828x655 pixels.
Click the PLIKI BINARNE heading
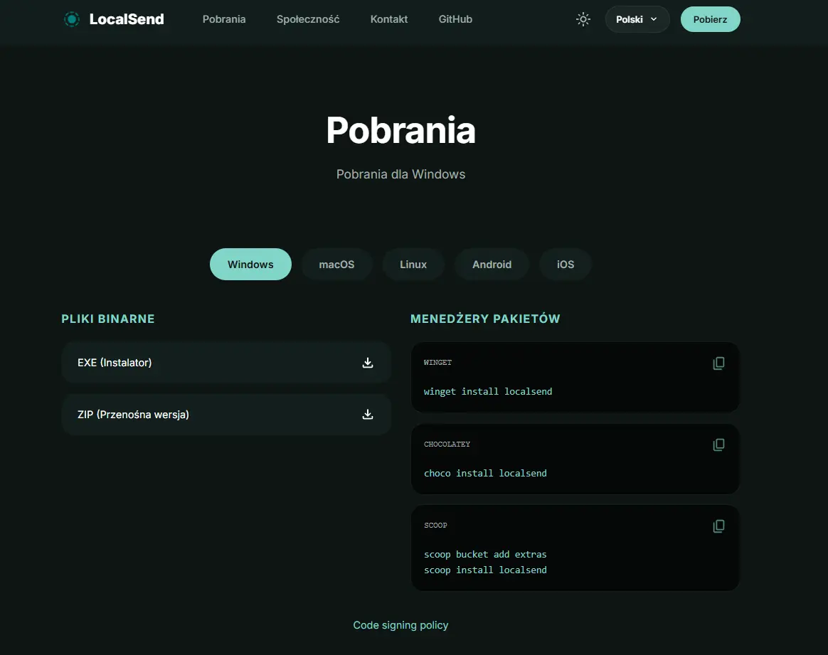point(108,319)
